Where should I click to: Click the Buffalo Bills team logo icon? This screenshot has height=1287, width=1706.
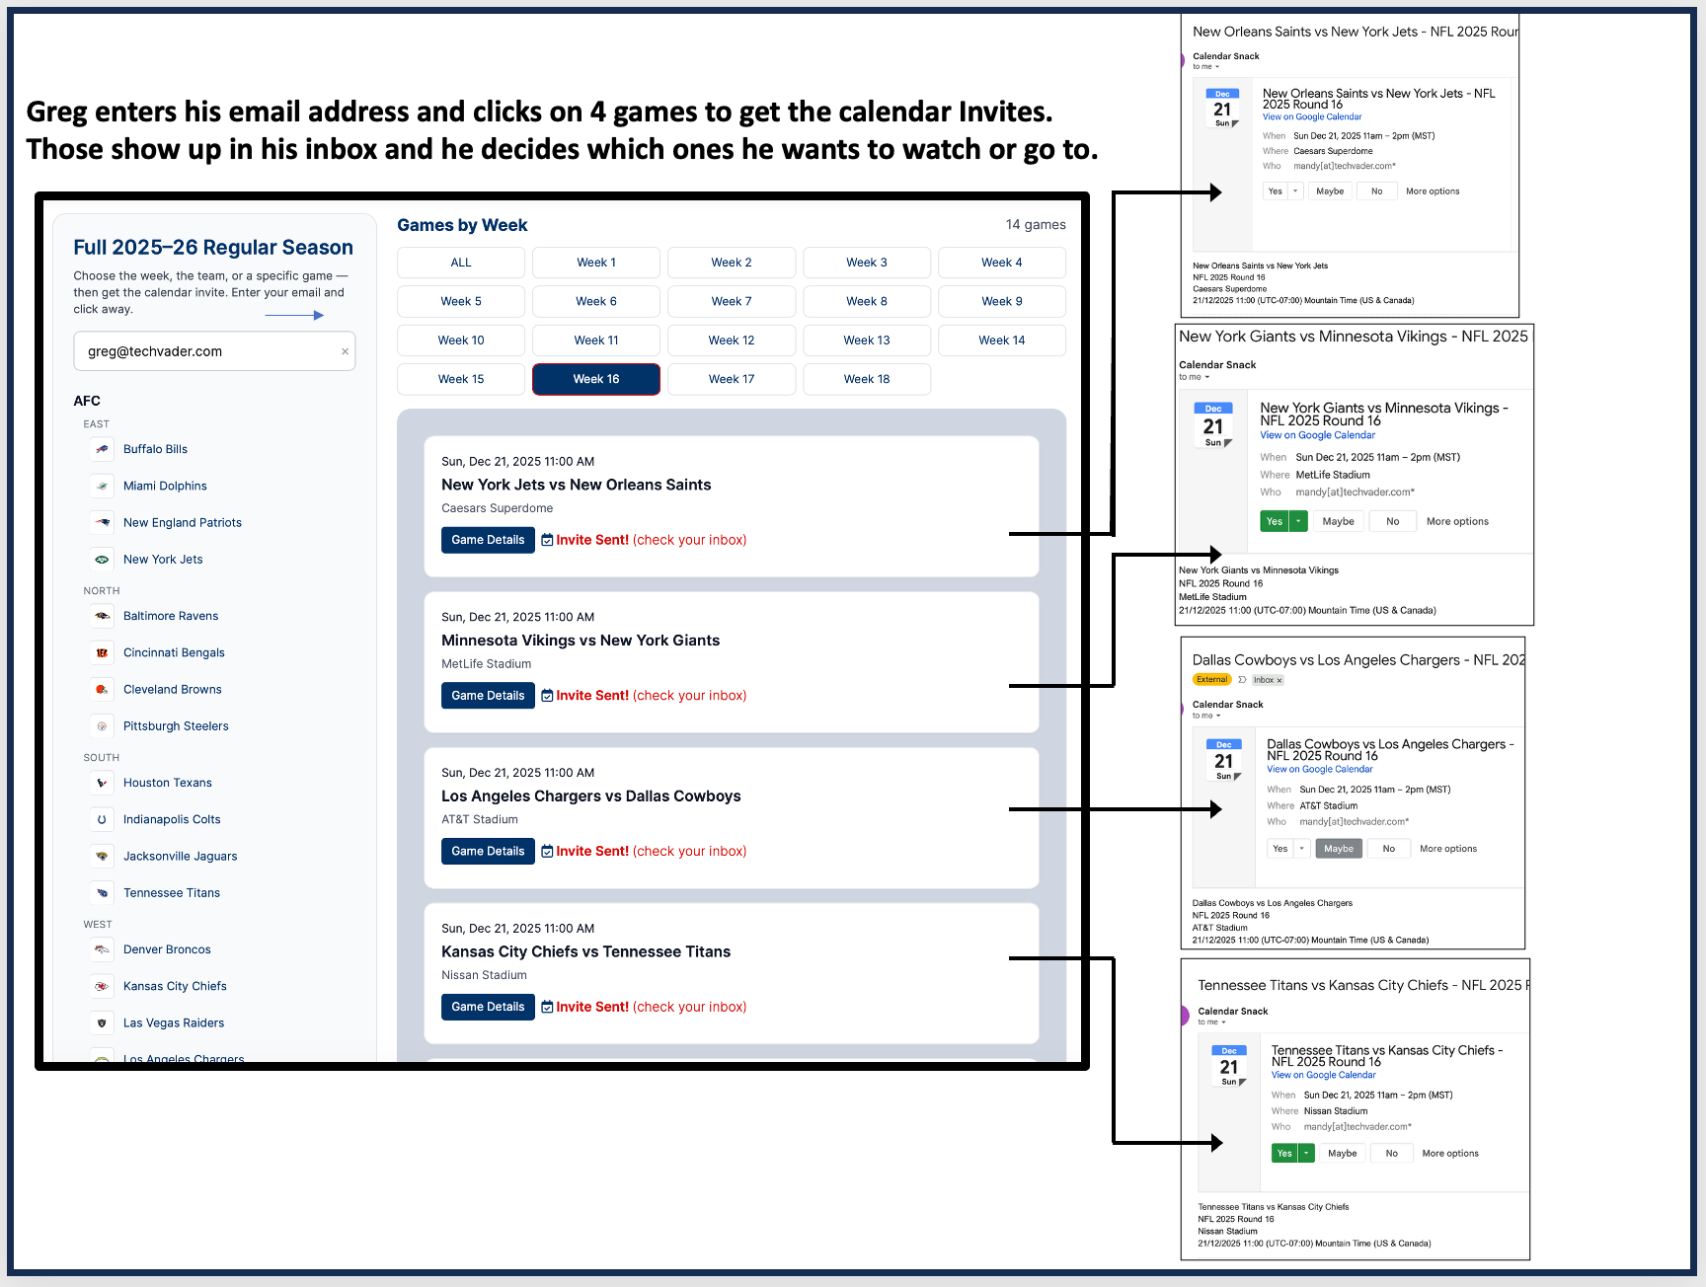(x=102, y=449)
